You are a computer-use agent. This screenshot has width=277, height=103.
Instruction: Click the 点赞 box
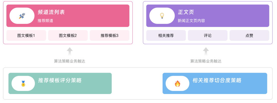coord(249,35)
